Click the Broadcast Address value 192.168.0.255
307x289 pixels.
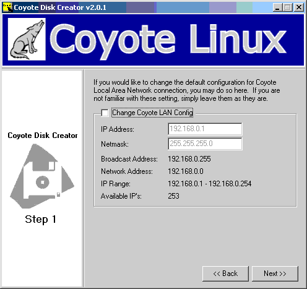189,159
